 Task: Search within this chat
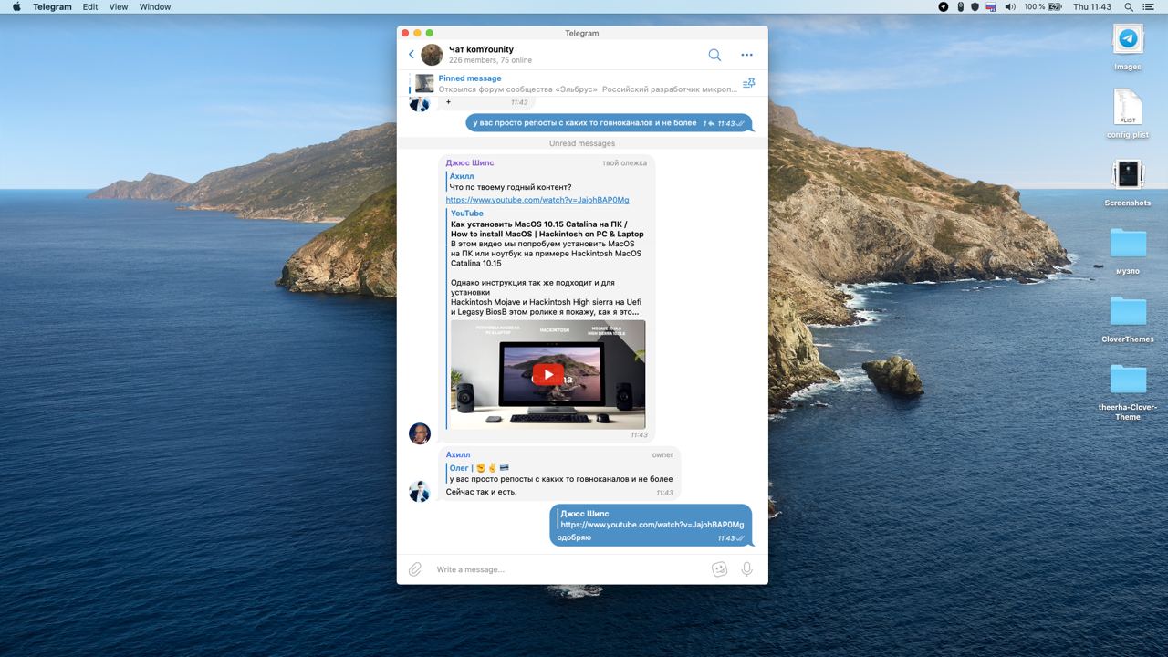tap(714, 55)
